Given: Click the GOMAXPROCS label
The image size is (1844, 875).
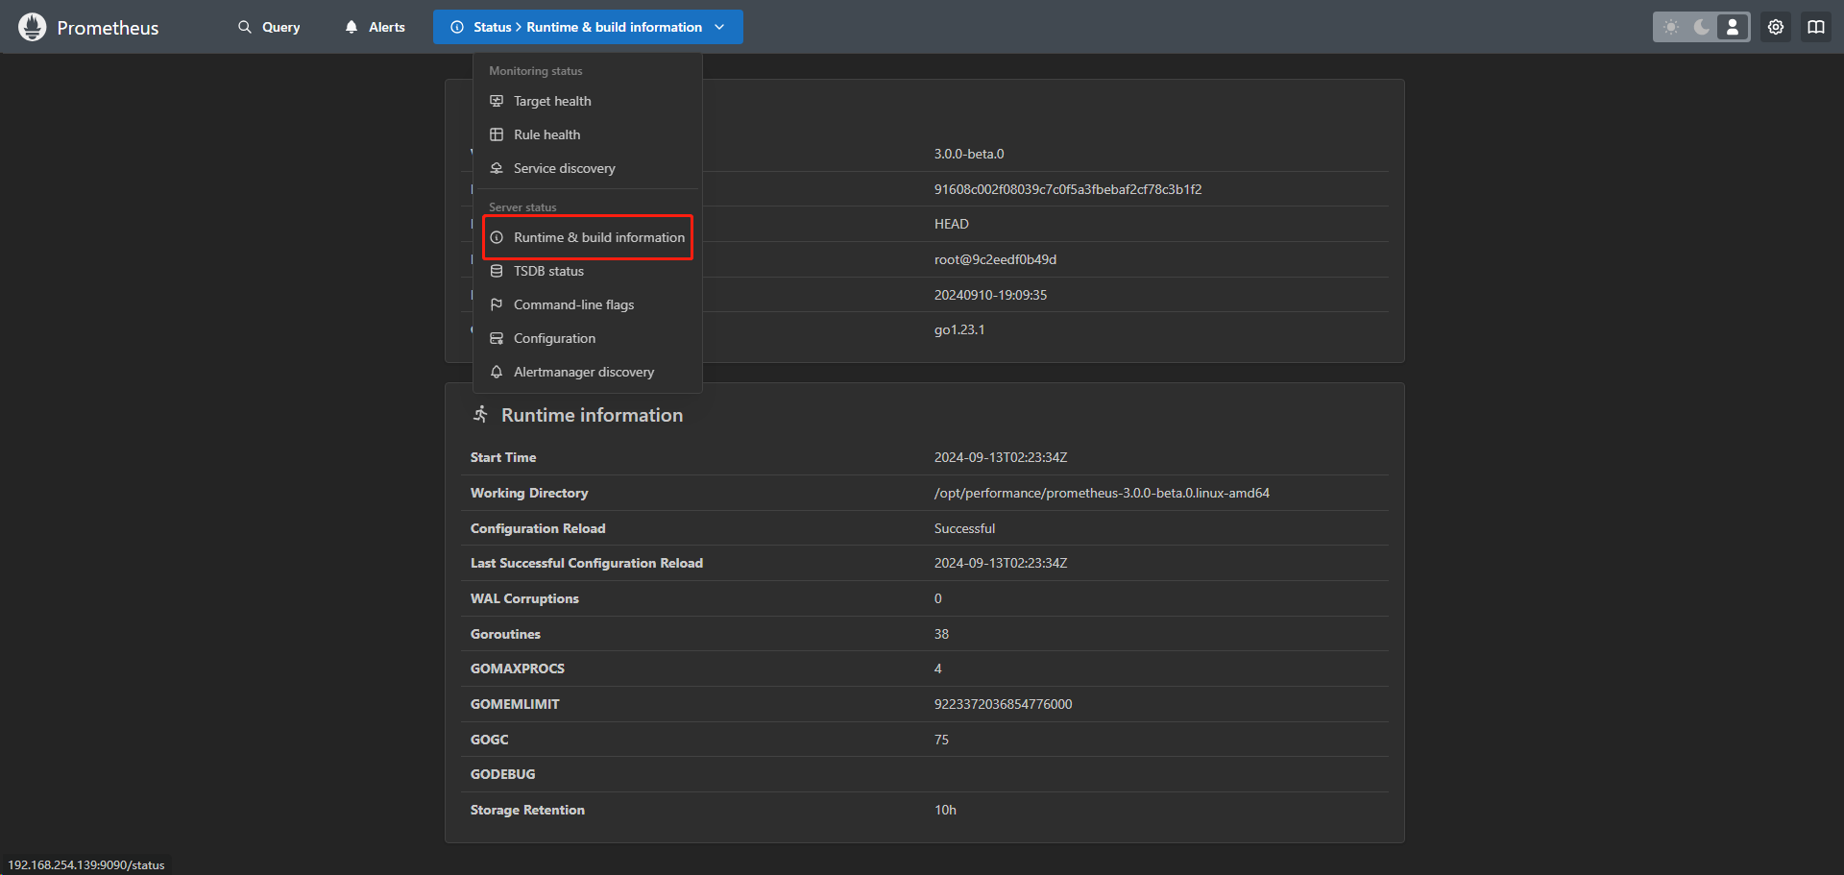Looking at the screenshot, I should [x=518, y=668].
